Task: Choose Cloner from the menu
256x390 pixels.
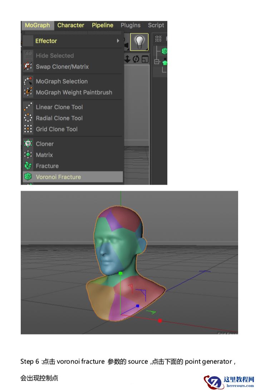Action: (x=73, y=144)
